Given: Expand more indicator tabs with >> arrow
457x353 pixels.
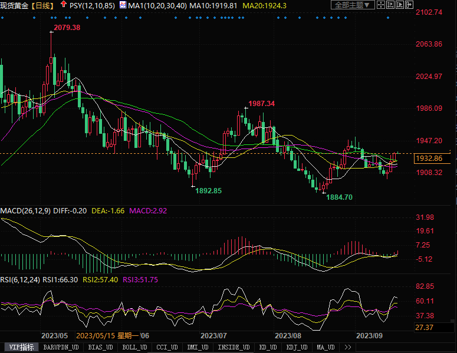Looking at the screenshot, I should [x=348, y=347].
